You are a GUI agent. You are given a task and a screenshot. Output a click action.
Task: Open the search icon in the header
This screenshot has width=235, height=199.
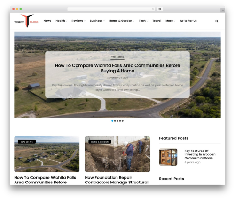(x=217, y=21)
